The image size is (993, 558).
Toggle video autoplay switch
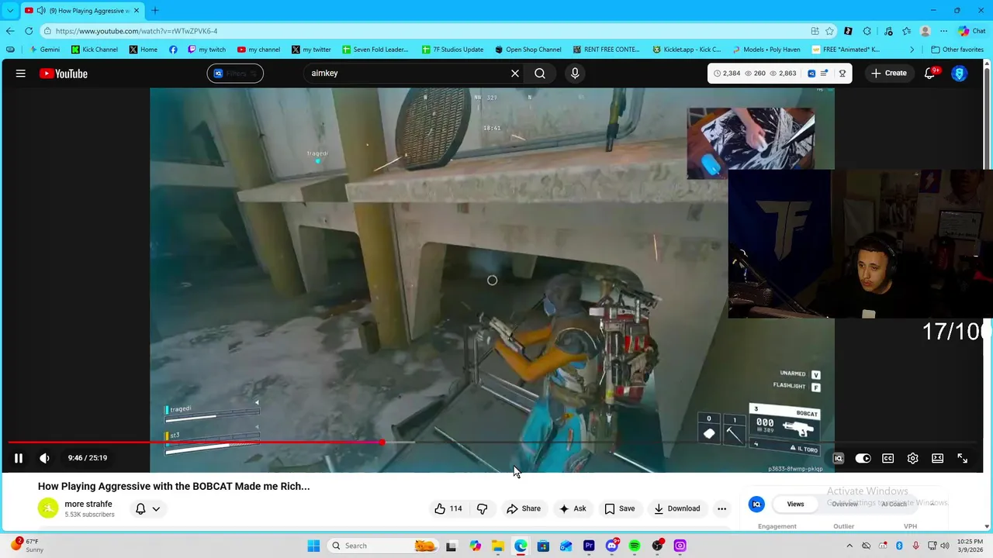[863, 458]
